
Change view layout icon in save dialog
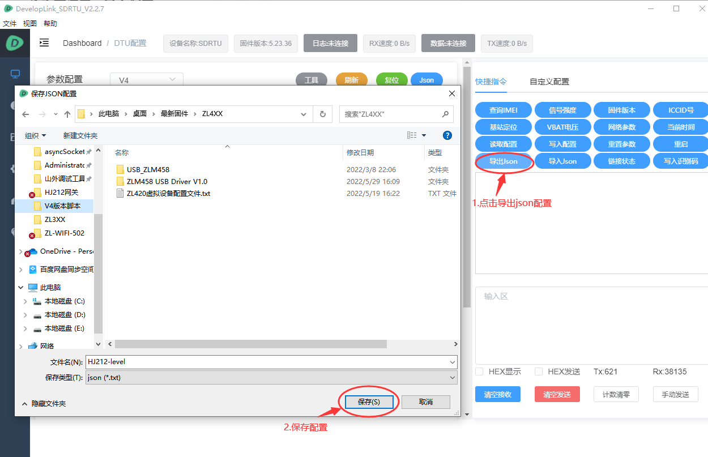pyautogui.click(x=412, y=135)
